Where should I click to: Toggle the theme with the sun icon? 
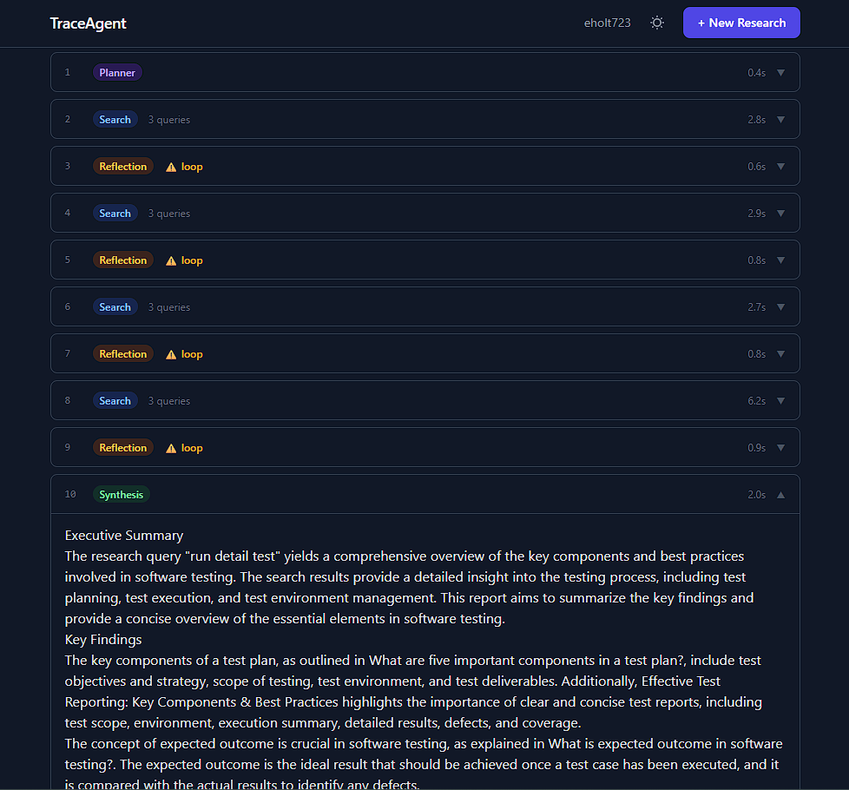(x=657, y=23)
